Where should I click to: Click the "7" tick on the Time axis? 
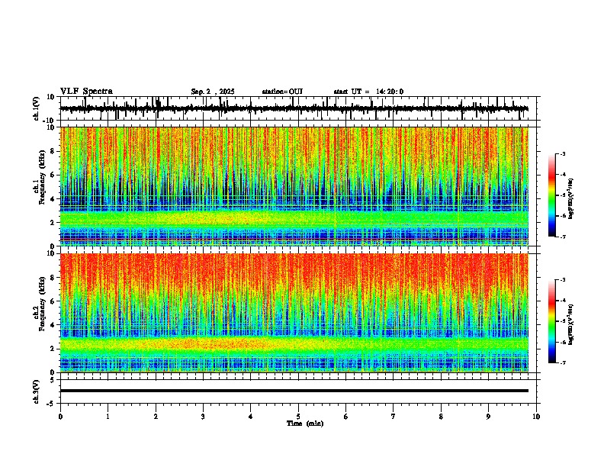pyautogui.click(x=394, y=417)
